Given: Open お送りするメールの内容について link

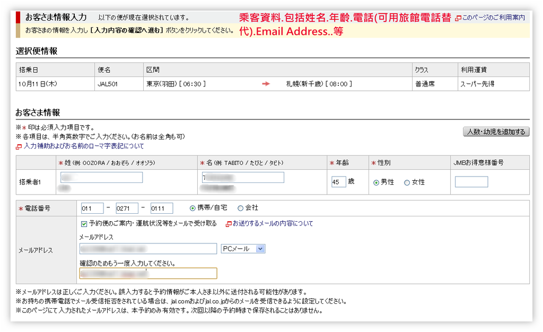Looking at the screenshot, I should click(273, 224).
